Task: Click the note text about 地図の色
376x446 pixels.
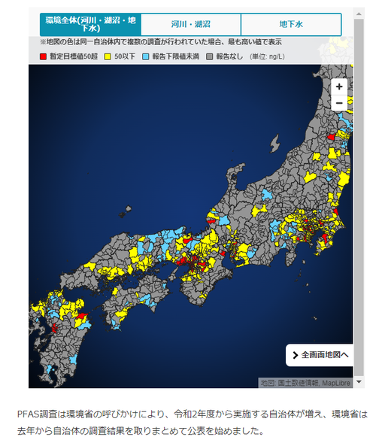Action: click(x=161, y=42)
